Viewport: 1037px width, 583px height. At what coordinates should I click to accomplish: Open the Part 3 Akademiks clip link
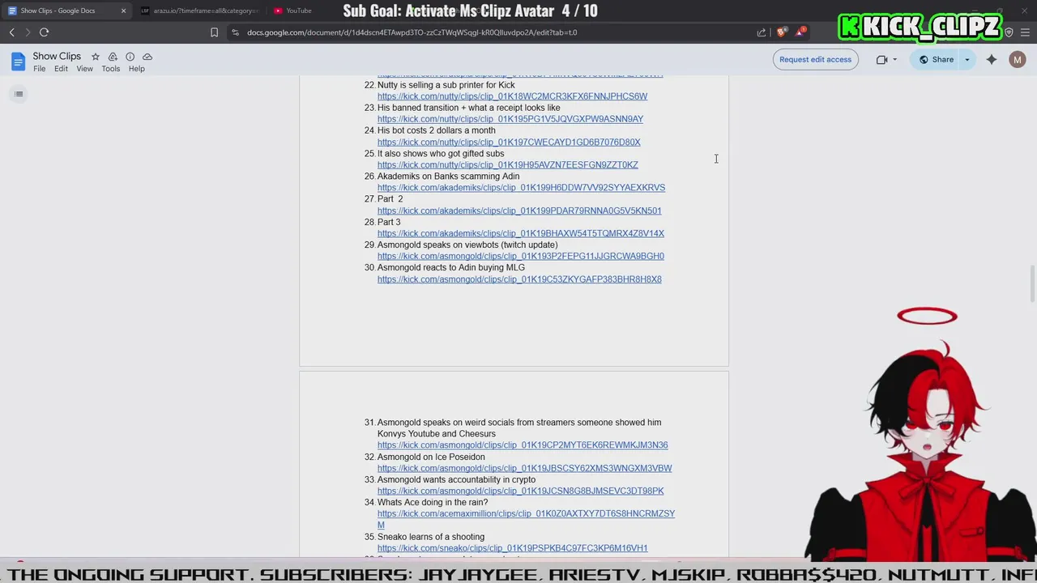(x=520, y=233)
